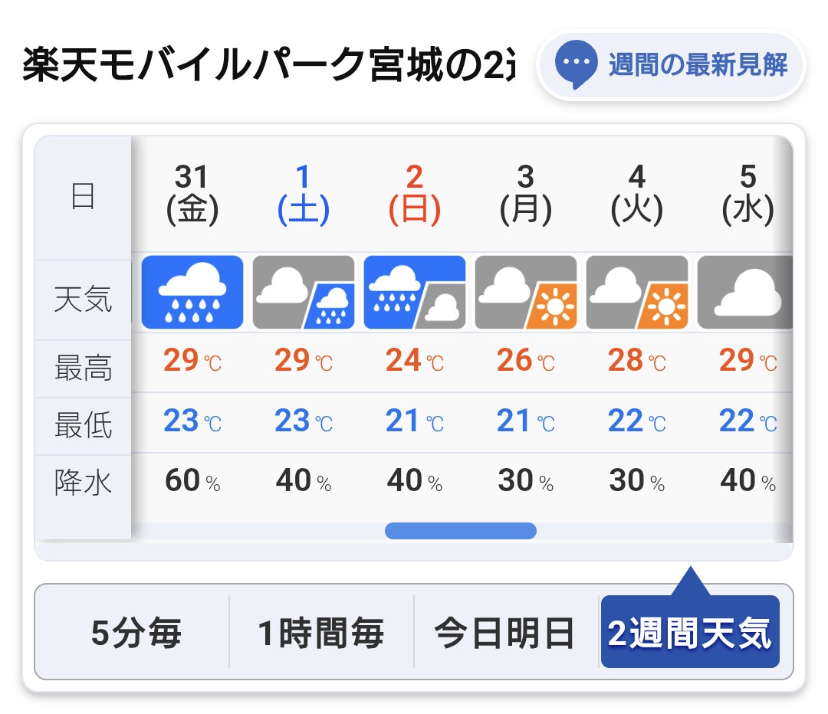This screenshot has width=828, height=714.
Task: Select the 今日明日 tab
Action: [x=505, y=632]
